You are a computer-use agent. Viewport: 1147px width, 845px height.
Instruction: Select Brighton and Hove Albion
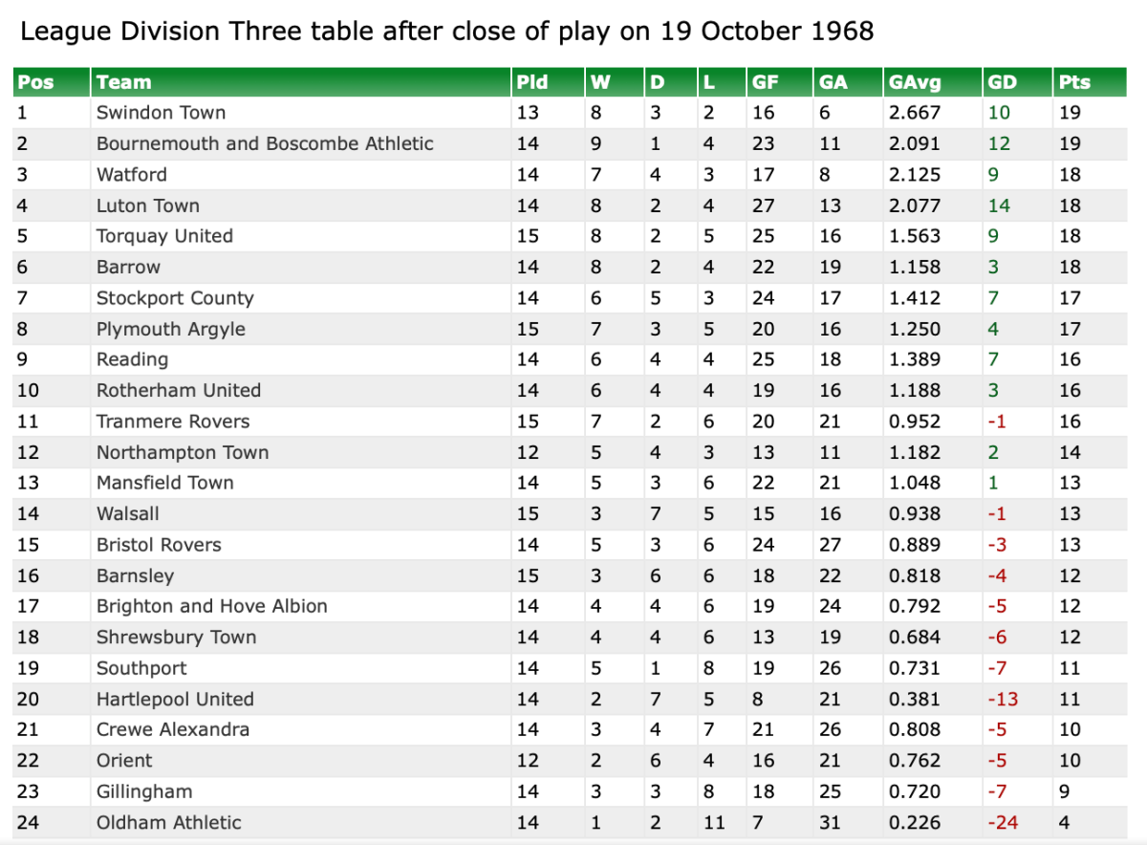[211, 606]
